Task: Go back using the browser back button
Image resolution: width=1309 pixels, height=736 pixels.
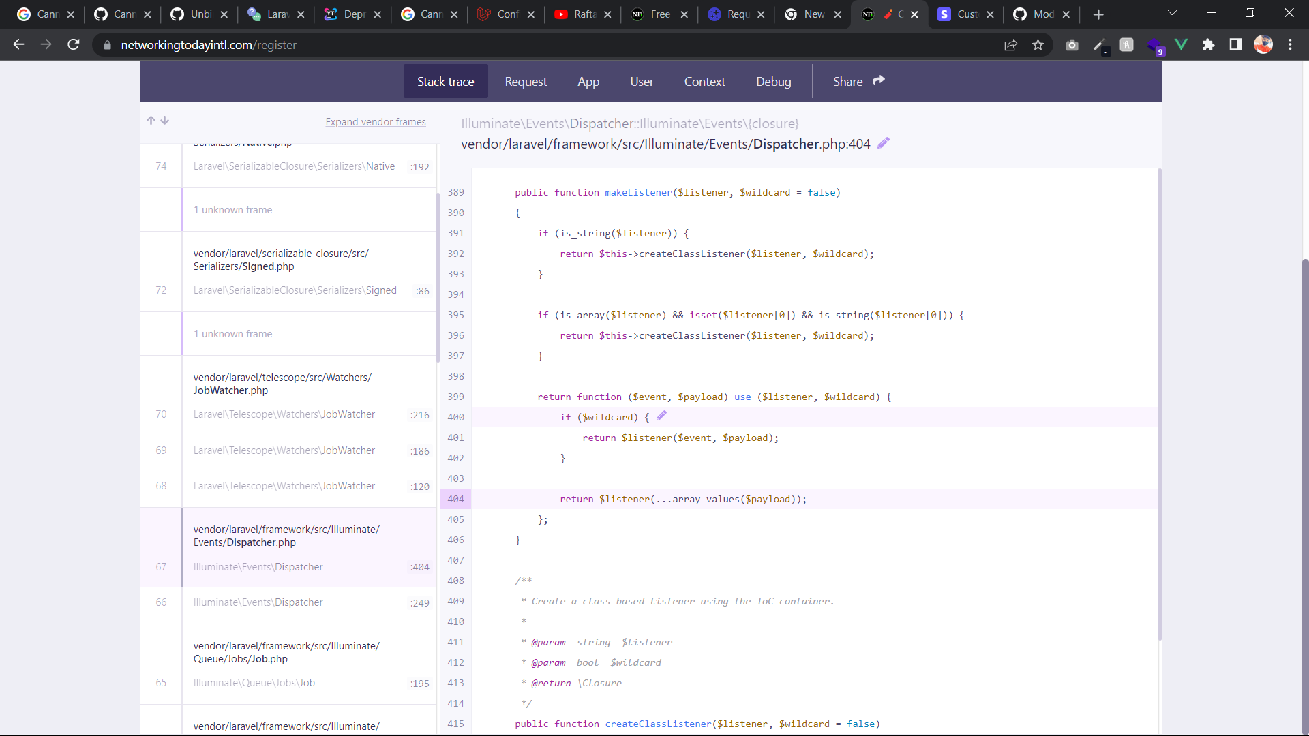Action: [18, 44]
